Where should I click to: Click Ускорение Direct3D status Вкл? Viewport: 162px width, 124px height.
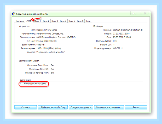pos(53,69)
